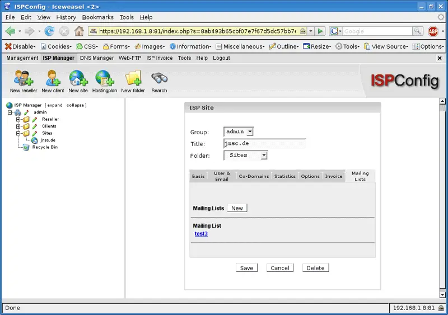Click the ISP Manager globe icon
The image size is (448, 315).
click(x=10, y=105)
